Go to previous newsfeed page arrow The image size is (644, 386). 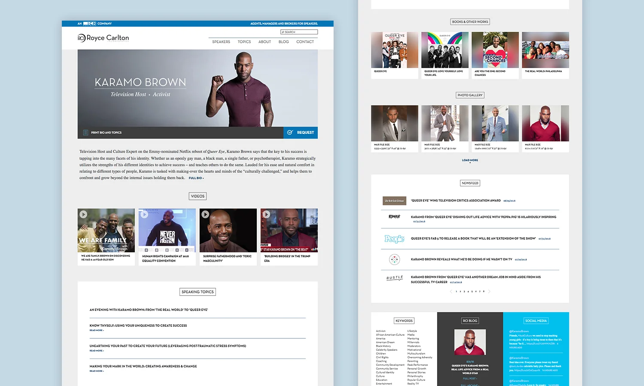pos(451,292)
